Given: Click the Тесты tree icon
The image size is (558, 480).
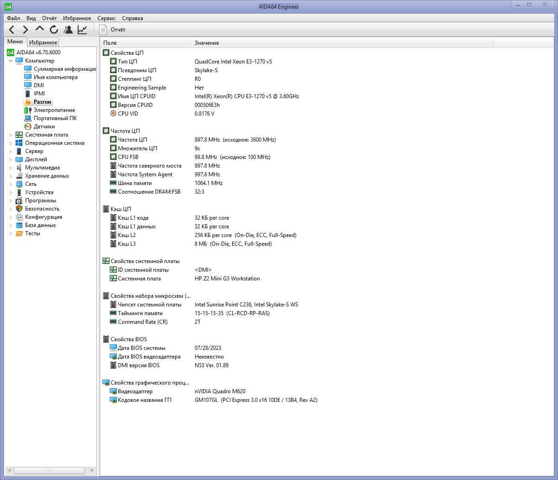Looking at the screenshot, I should tap(19, 233).
